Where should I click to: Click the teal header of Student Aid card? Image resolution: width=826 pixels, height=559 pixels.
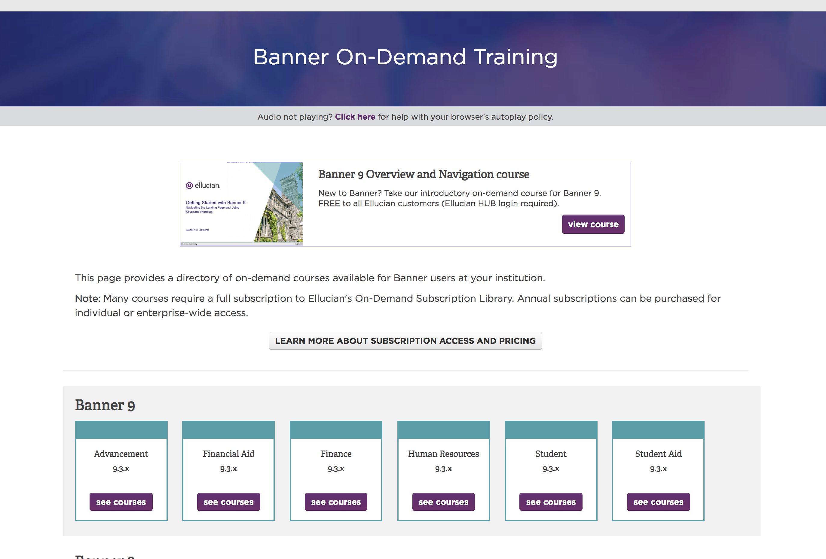tap(658, 430)
